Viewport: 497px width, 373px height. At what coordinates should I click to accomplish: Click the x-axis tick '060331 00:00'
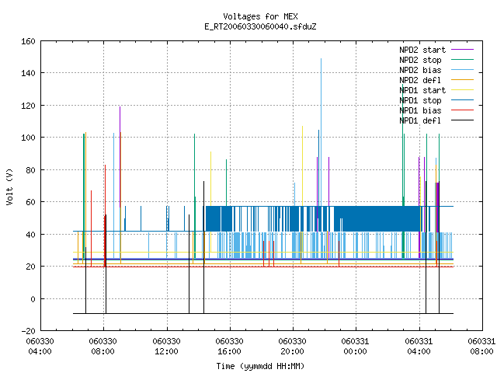coord(356,347)
